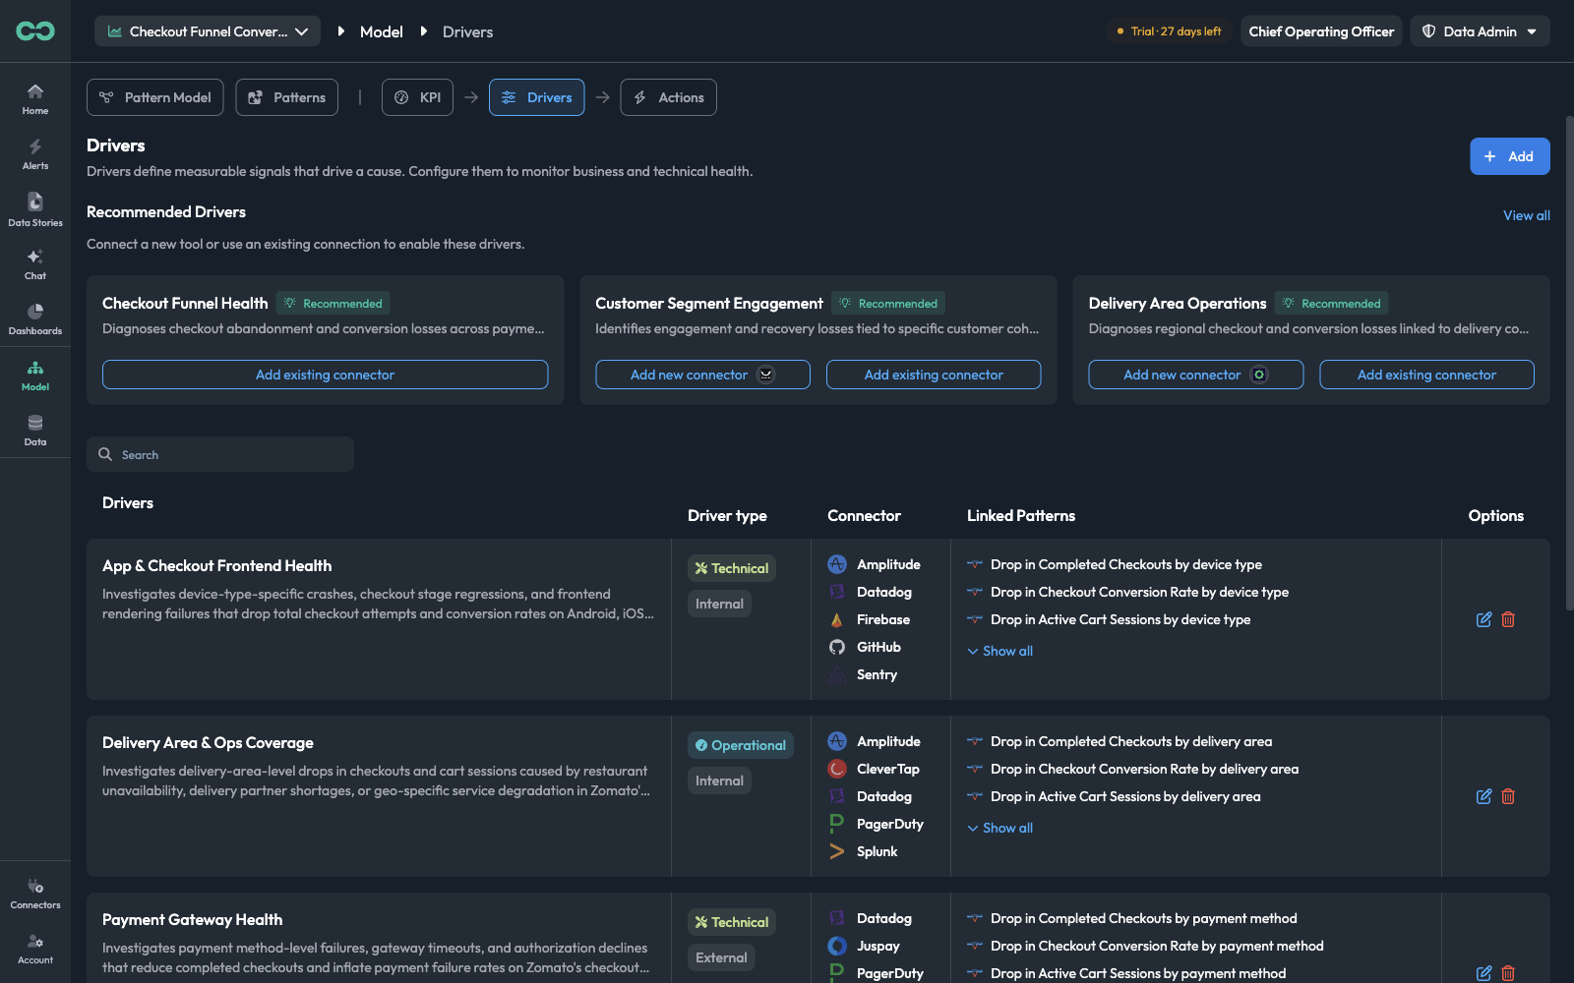Screen dimensions: 1574x983
Task: Click Splunk connector icon
Action: pos(837,851)
